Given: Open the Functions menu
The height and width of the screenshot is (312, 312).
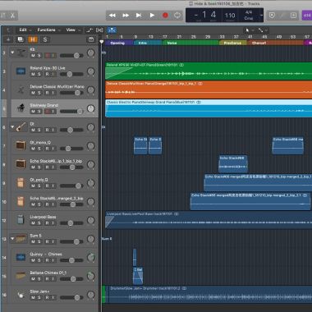Looking at the screenshot, I should 48,30.
